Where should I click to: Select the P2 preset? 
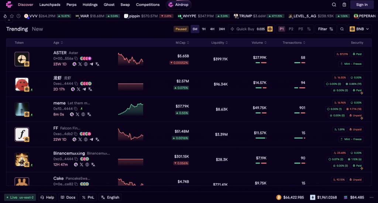pos(291,29)
